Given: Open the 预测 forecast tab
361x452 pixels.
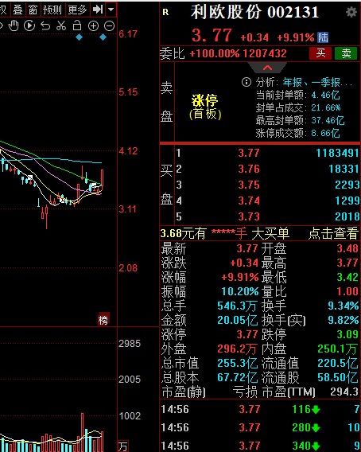Looking at the screenshot, I should (x=52, y=10).
